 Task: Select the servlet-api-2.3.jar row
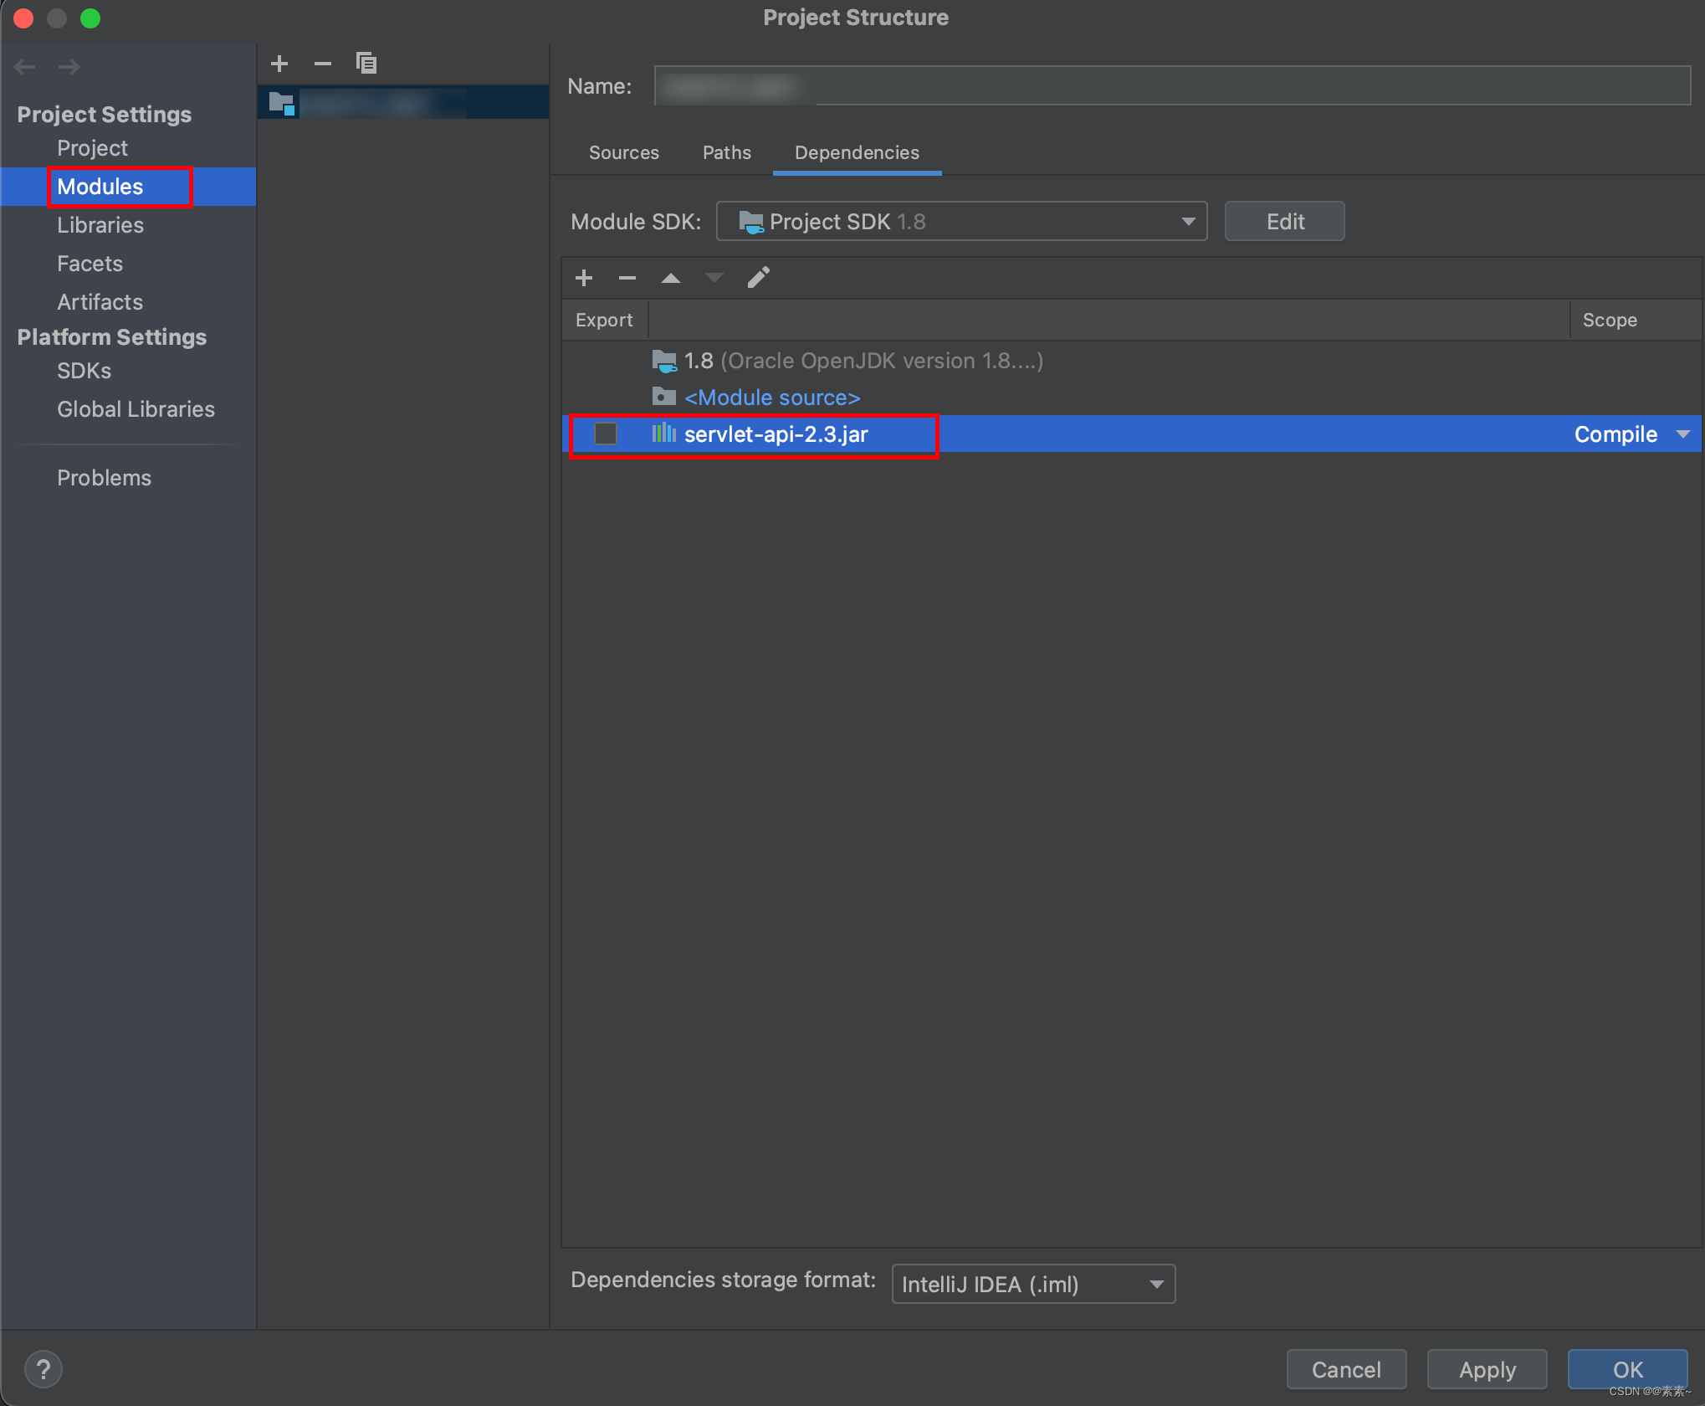[x=1131, y=434]
